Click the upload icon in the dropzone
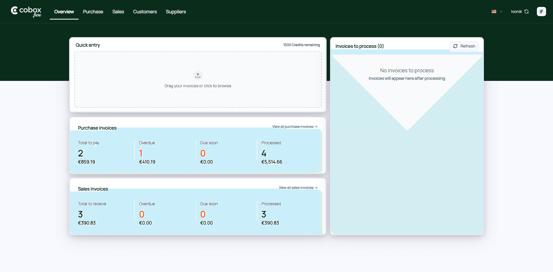This screenshot has height=272, width=553. [198, 75]
